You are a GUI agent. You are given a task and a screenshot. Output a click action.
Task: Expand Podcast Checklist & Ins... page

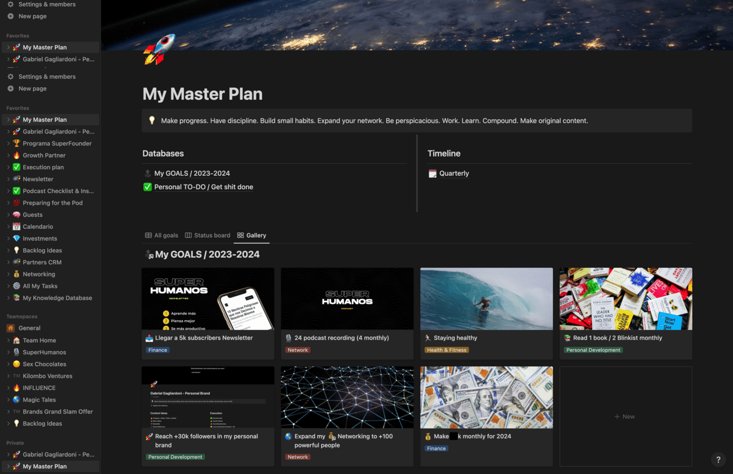(8, 191)
